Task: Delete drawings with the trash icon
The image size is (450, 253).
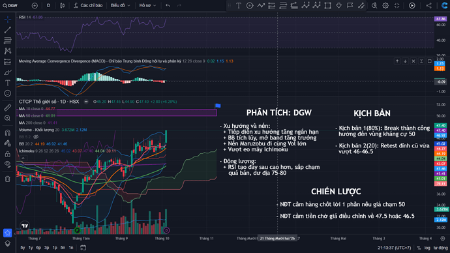Action: pos(8,179)
